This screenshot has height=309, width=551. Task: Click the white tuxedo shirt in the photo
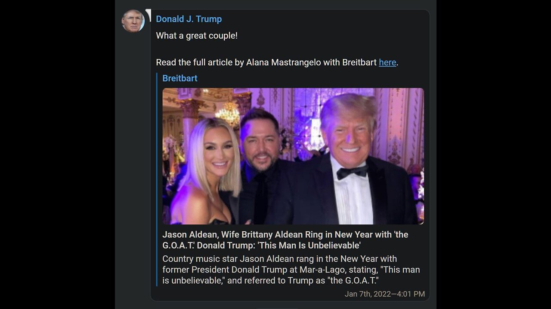tap(352, 197)
